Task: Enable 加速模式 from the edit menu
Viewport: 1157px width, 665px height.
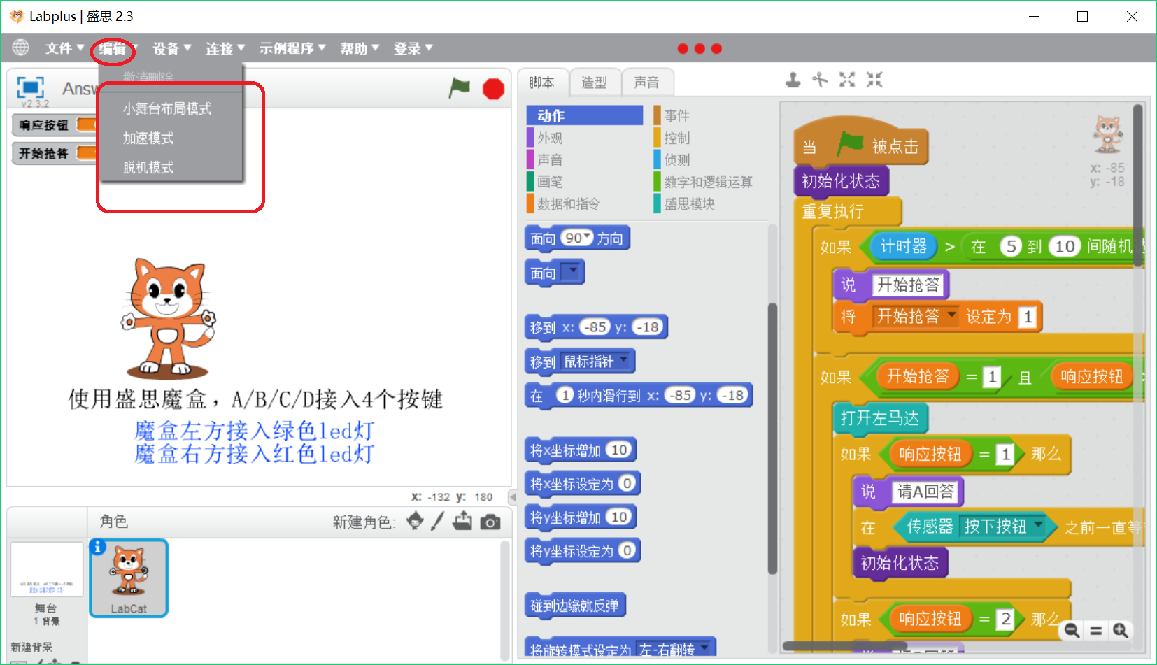Action: [x=148, y=138]
